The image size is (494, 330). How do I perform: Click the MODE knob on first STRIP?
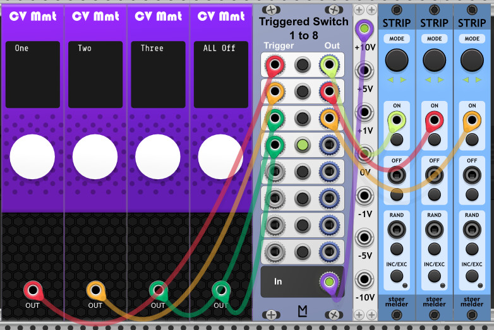[x=397, y=60]
